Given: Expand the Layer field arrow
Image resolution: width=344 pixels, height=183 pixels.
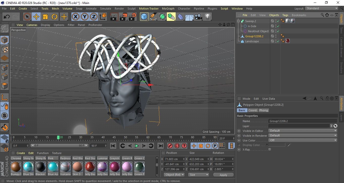Looking at the screenshot, I should click(x=331, y=126).
